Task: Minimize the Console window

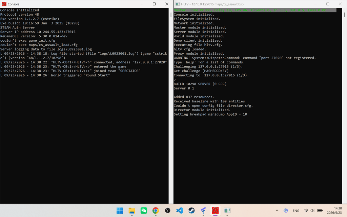Action: coord(142,4)
